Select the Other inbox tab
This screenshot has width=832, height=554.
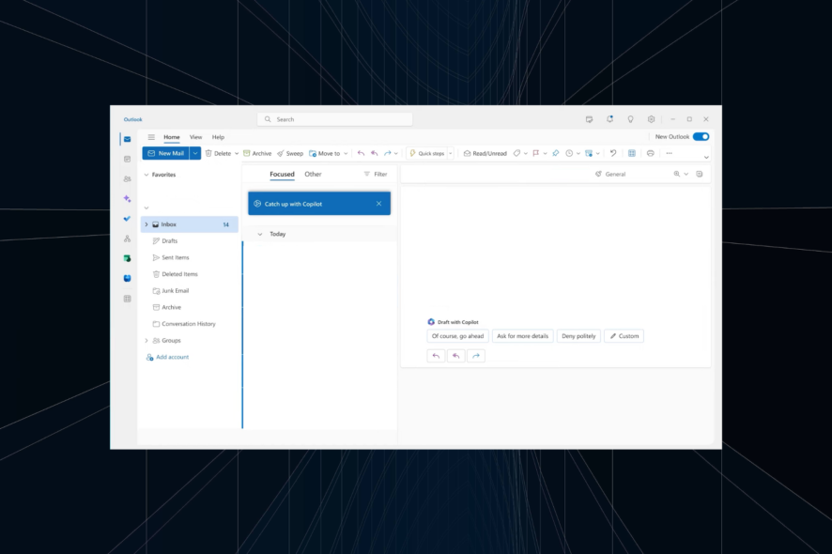point(313,174)
